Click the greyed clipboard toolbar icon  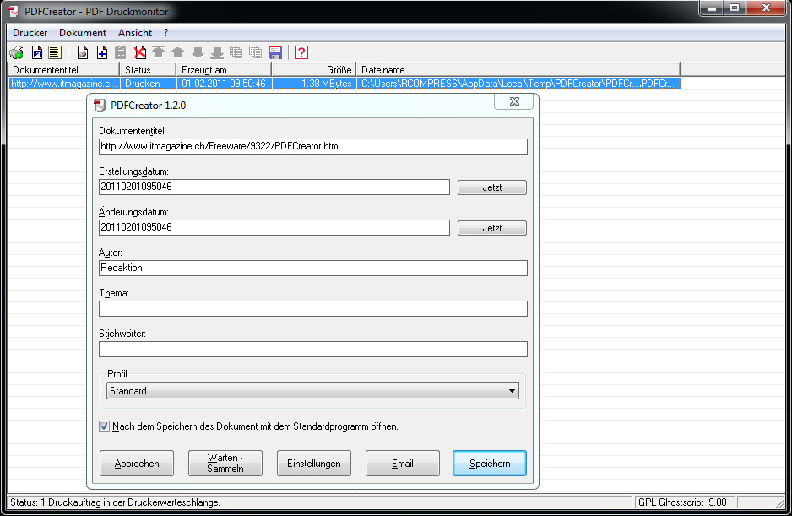(x=121, y=52)
